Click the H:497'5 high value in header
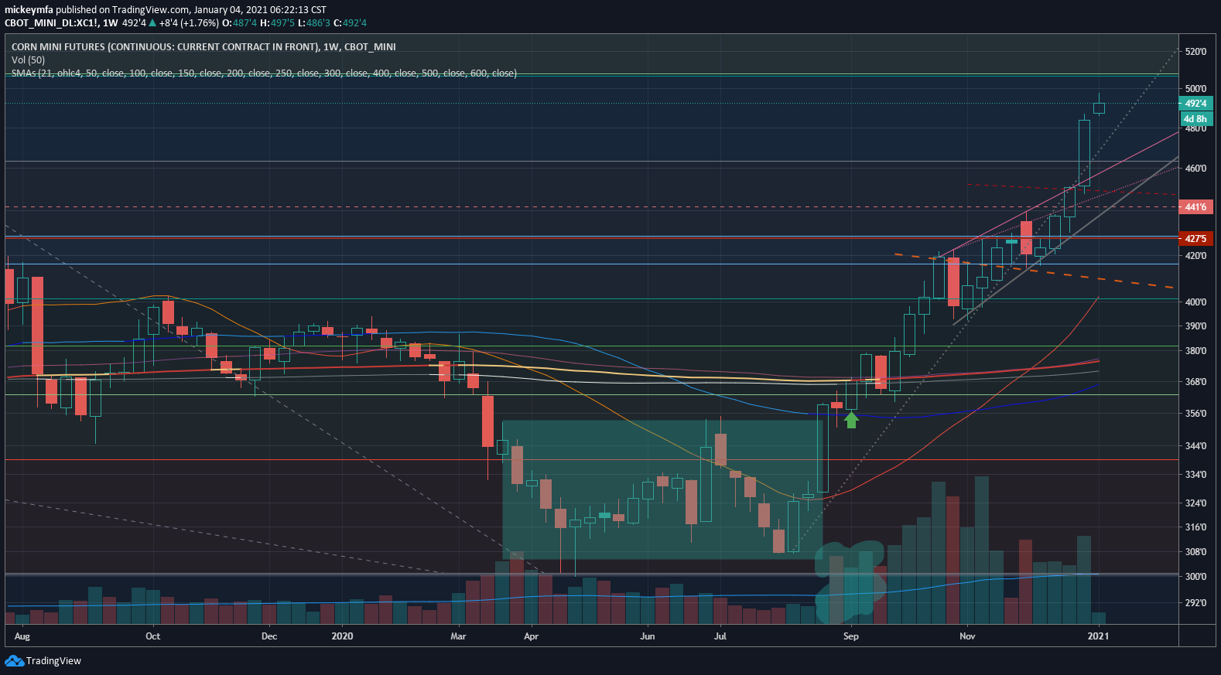Screen dimensions: 1221x675 click(x=277, y=23)
